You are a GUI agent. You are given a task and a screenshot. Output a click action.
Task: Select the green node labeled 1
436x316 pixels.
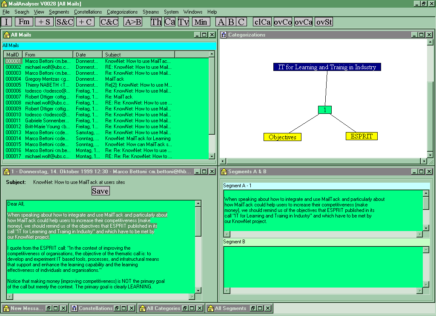point(324,110)
